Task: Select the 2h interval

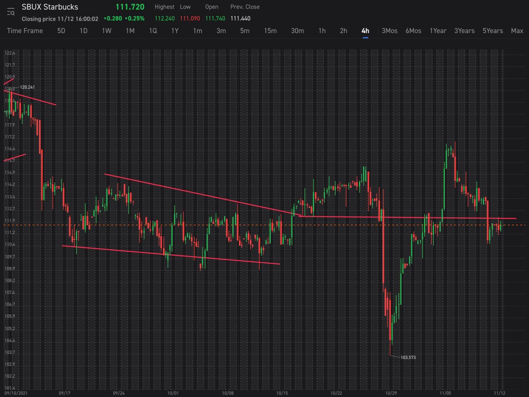Action: [344, 31]
